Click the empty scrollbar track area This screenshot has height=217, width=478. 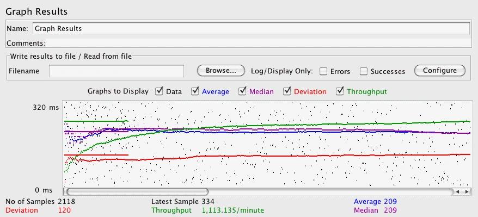[331, 192]
